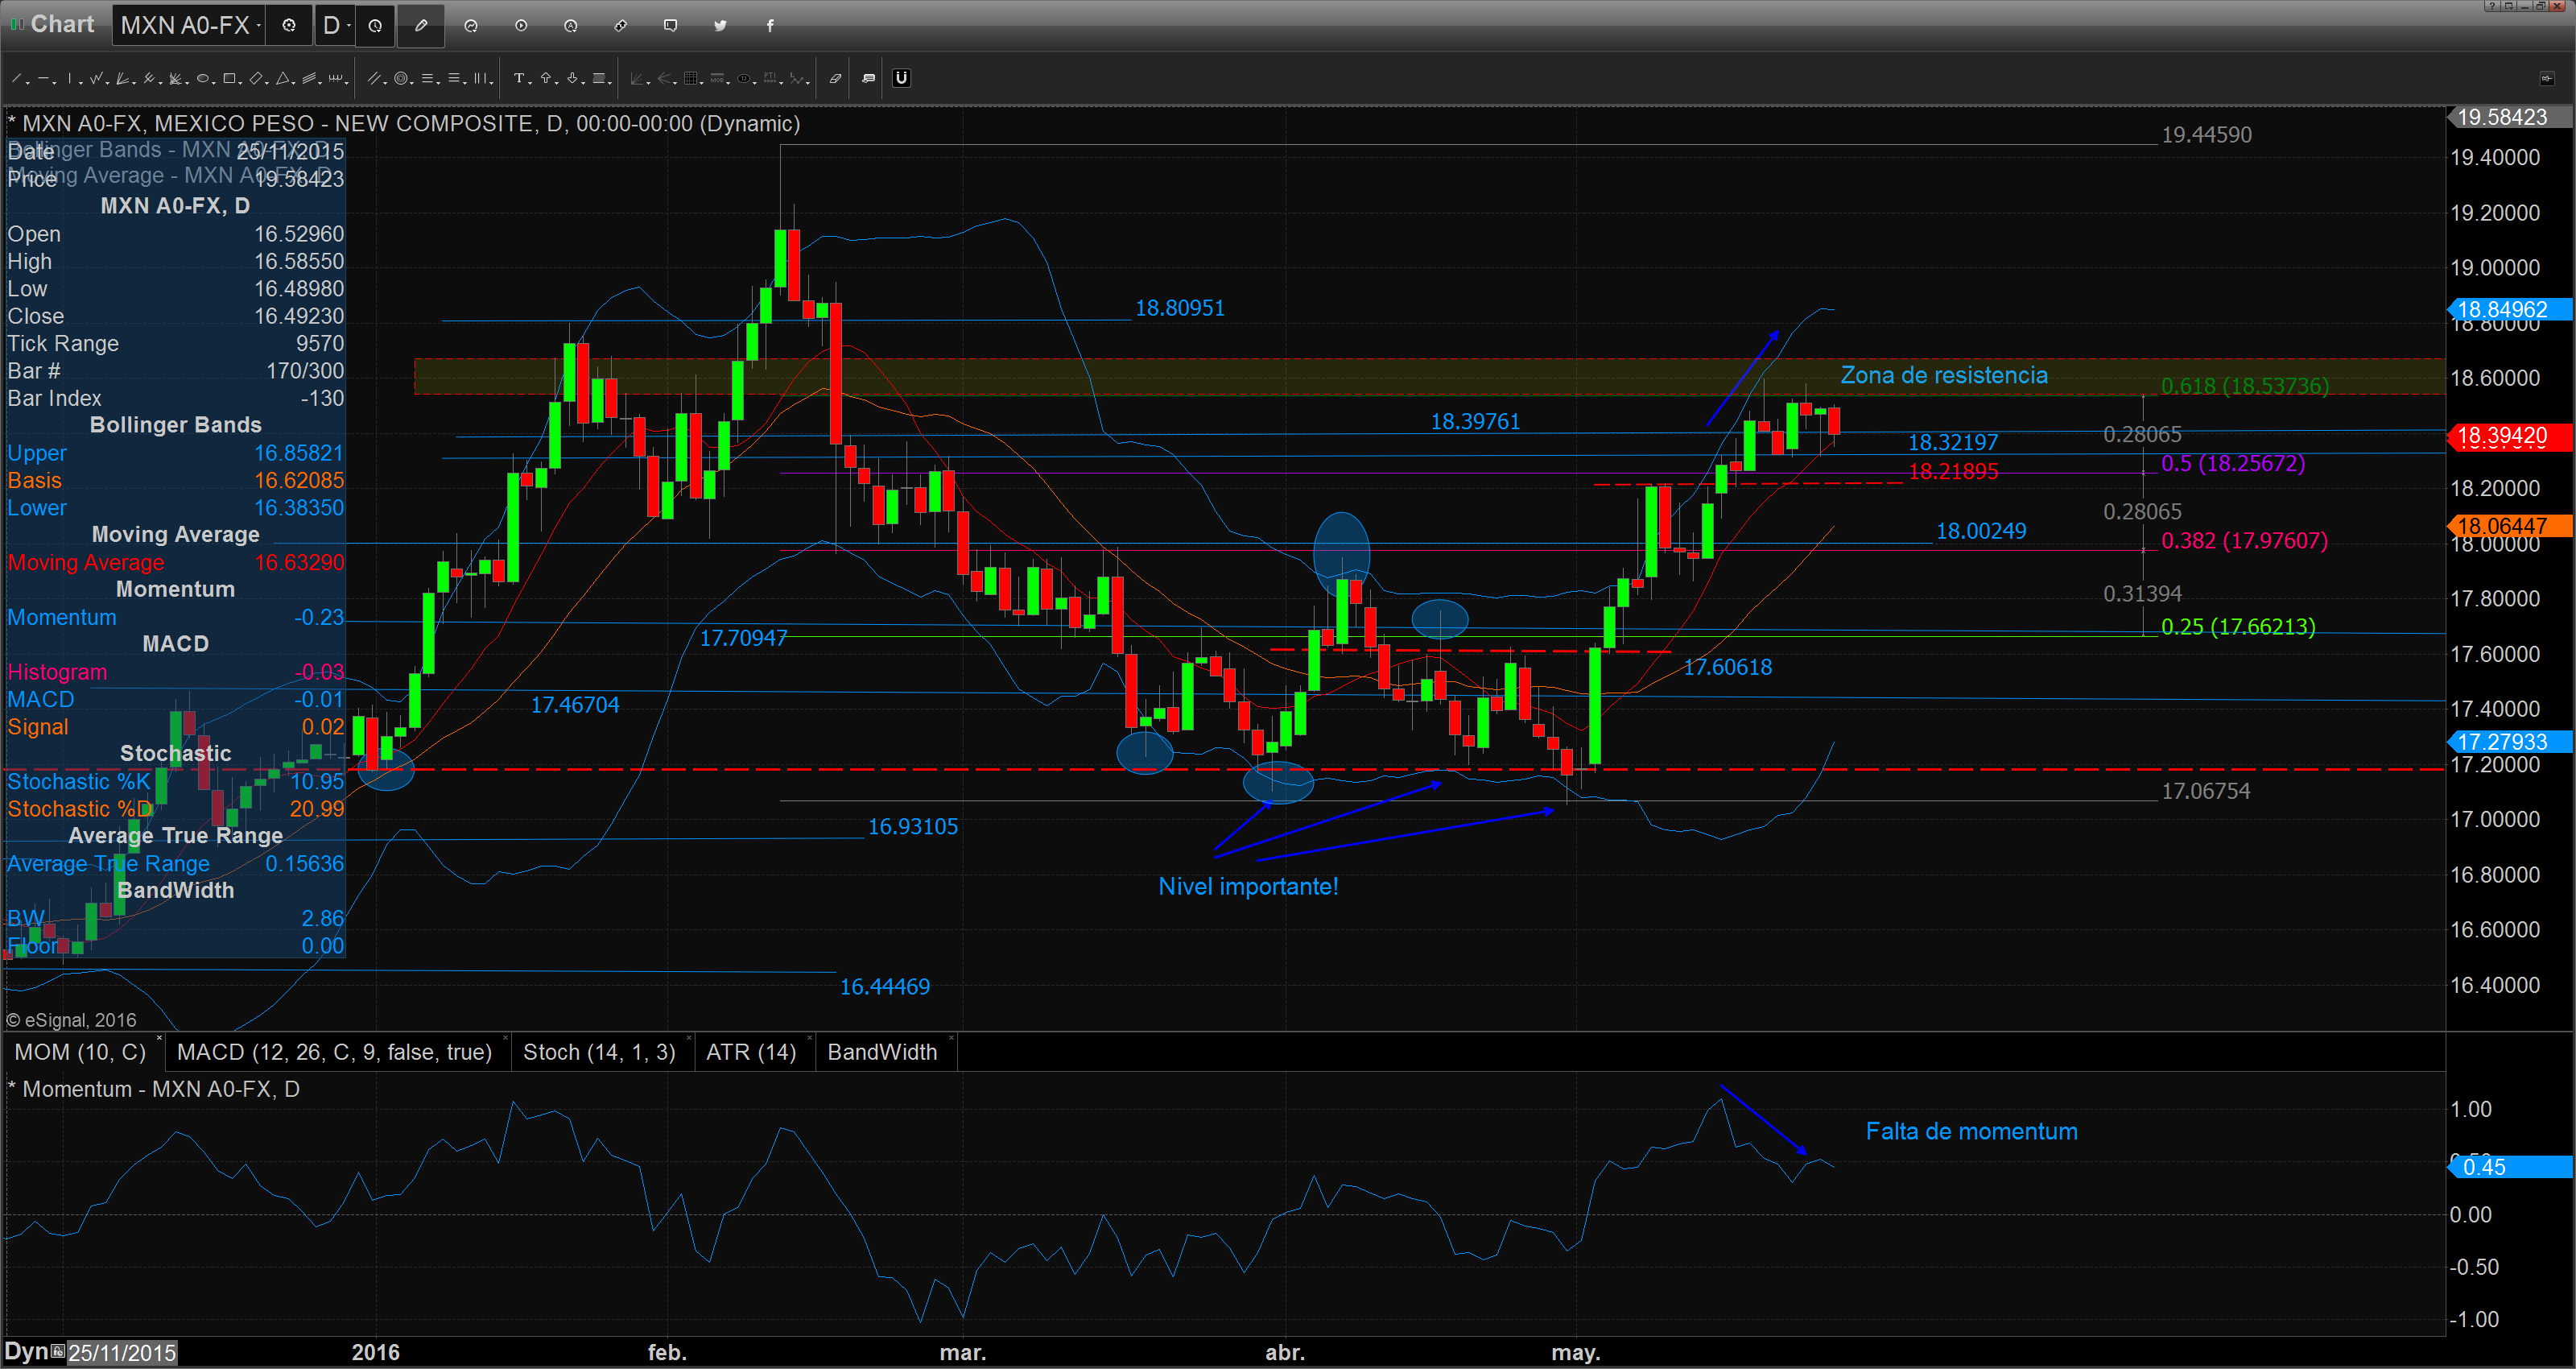
Task: Click the 0.5 (18.25672) Fibonacci label
Action: point(2233,463)
